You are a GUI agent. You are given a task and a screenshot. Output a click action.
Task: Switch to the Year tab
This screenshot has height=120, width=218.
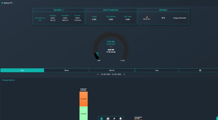(157, 70)
